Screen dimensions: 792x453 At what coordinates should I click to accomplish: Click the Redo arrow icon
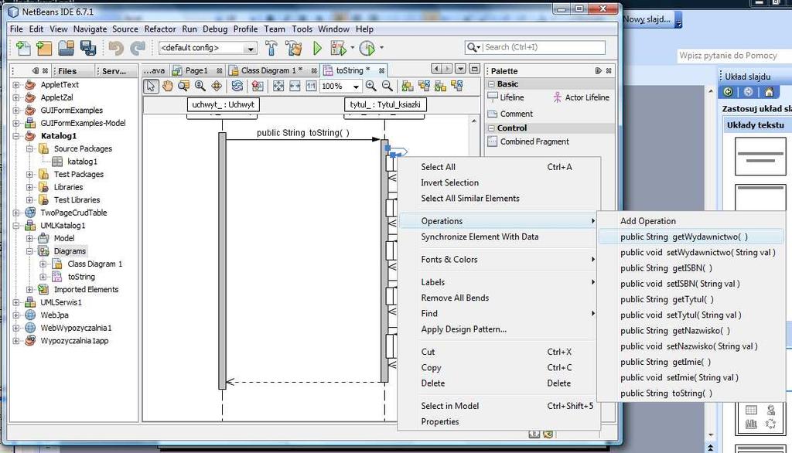[138, 48]
